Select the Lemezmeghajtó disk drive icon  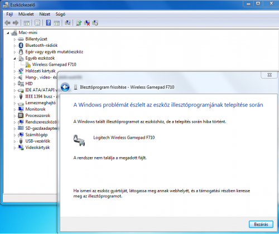21,103
